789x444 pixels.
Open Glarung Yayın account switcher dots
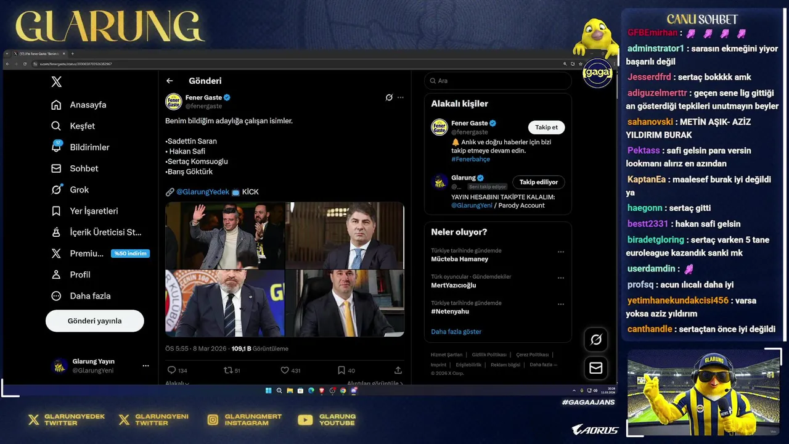[145, 366]
